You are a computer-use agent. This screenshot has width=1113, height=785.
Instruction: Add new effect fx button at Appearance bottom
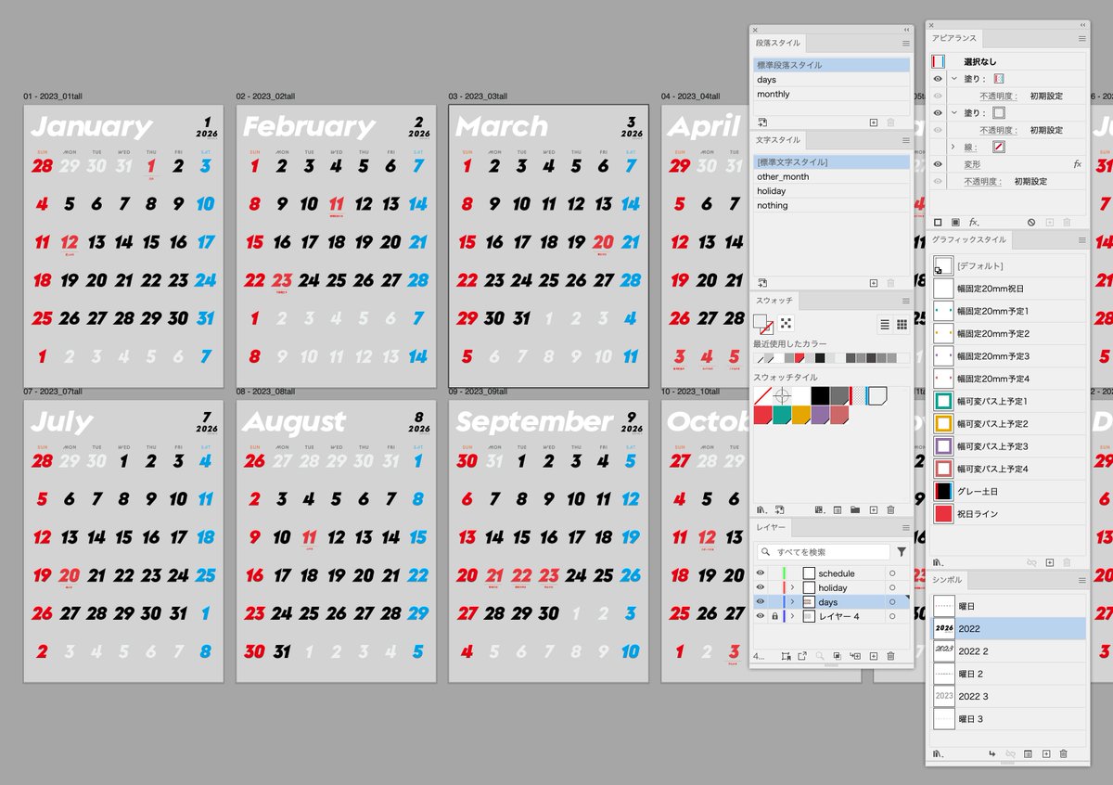coord(975,223)
